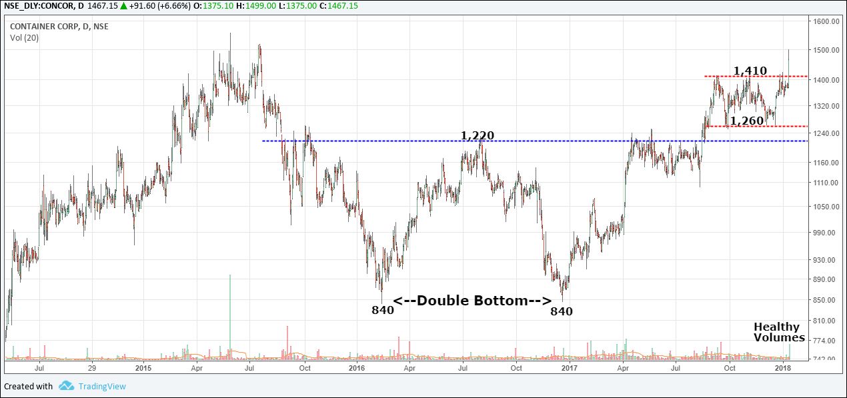Click the 1320.00 price axis label
This screenshot has height=398, width=847.
[824, 106]
